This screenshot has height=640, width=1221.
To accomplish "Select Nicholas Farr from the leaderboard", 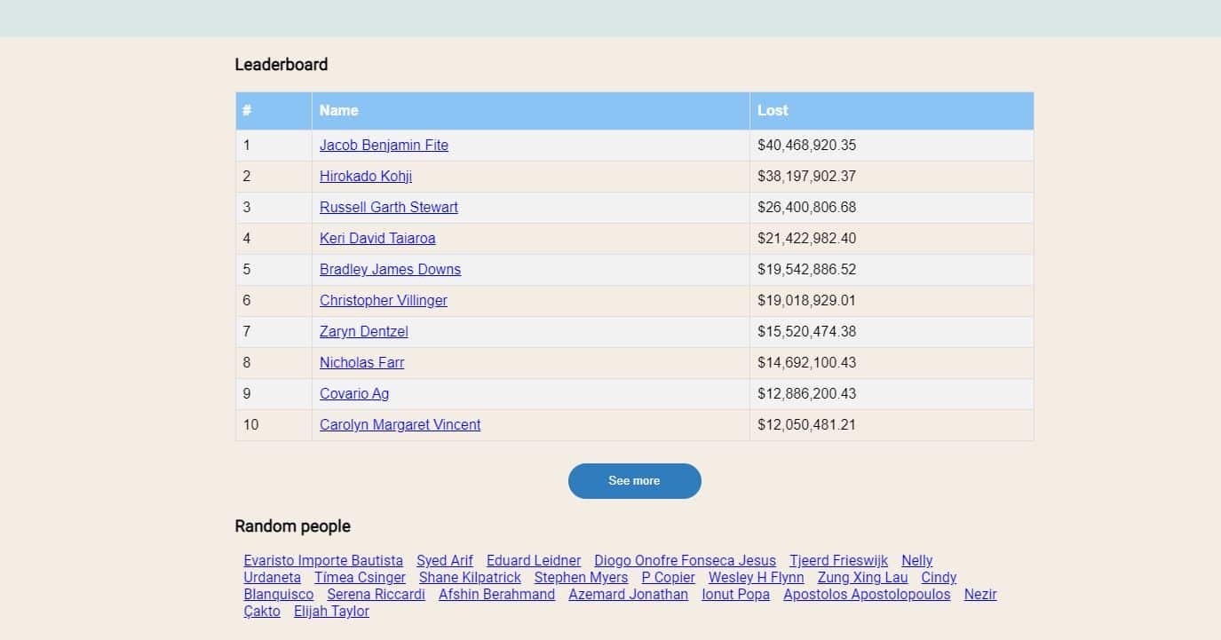I will pyautogui.click(x=362, y=362).
